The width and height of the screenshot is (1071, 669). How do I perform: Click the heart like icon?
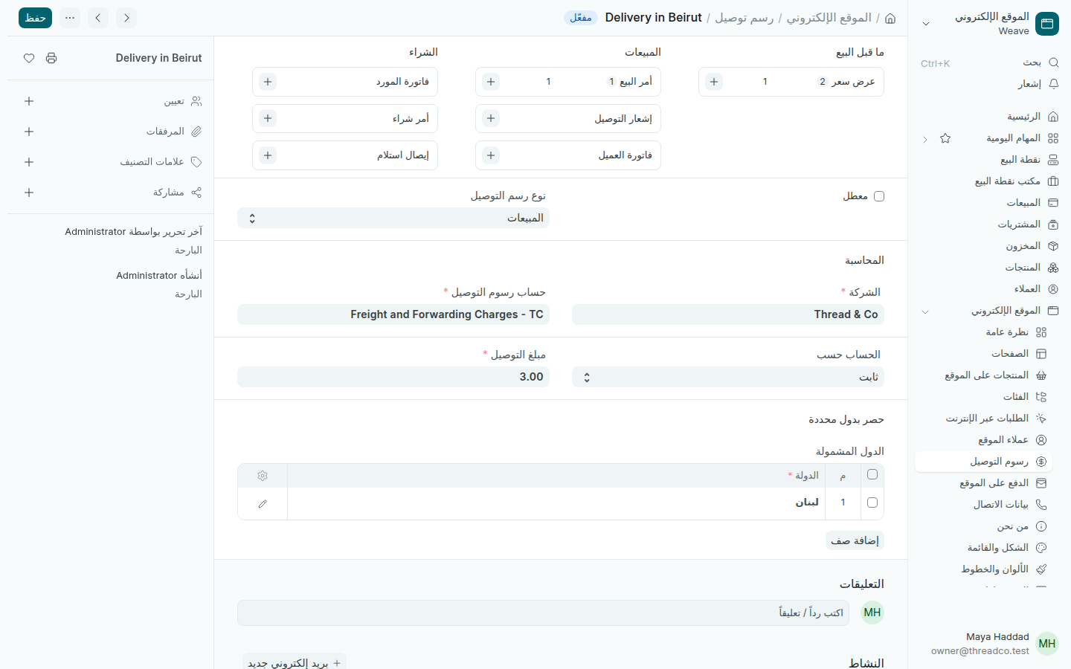point(29,58)
